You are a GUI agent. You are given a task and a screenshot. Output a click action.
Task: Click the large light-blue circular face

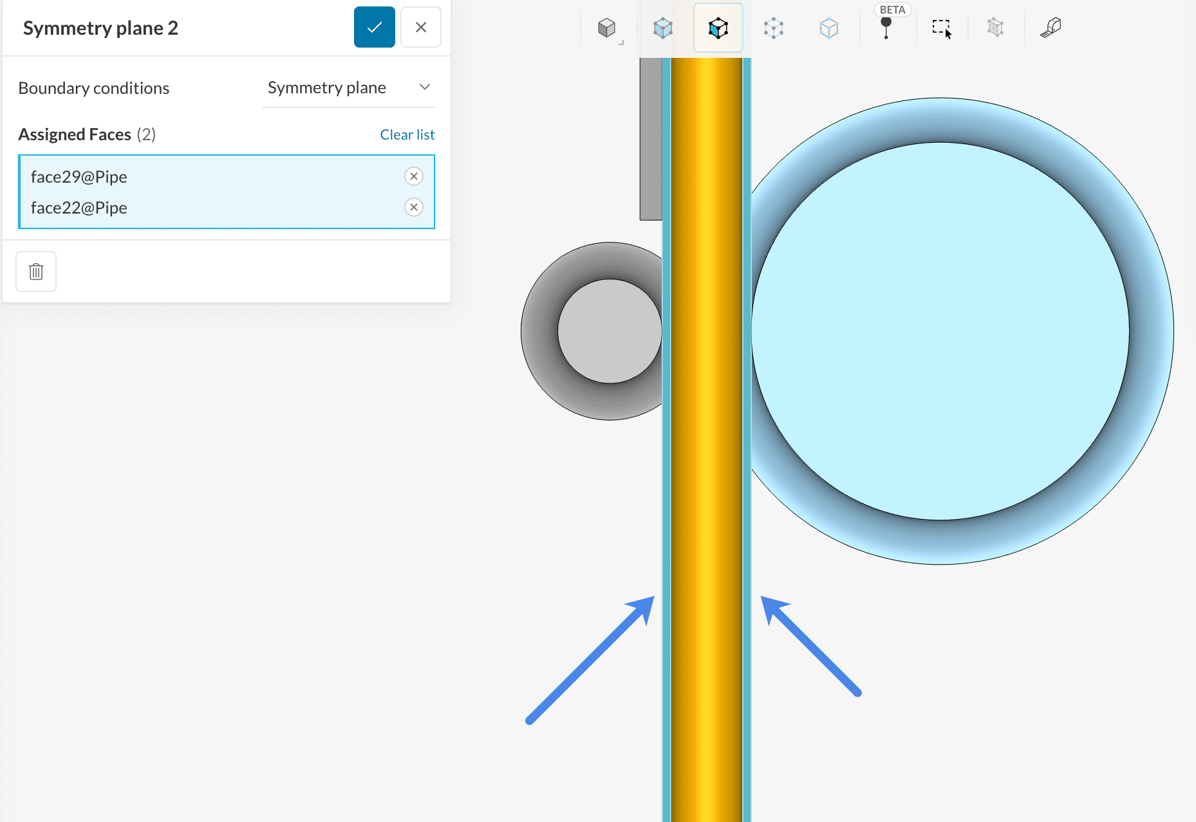pos(940,331)
